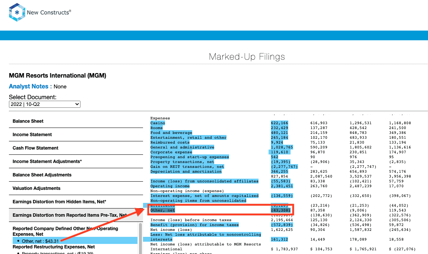Click highlighted 'Gain on REIT transactions, net'
Viewport: 428px width, 254px height.
click(x=187, y=167)
